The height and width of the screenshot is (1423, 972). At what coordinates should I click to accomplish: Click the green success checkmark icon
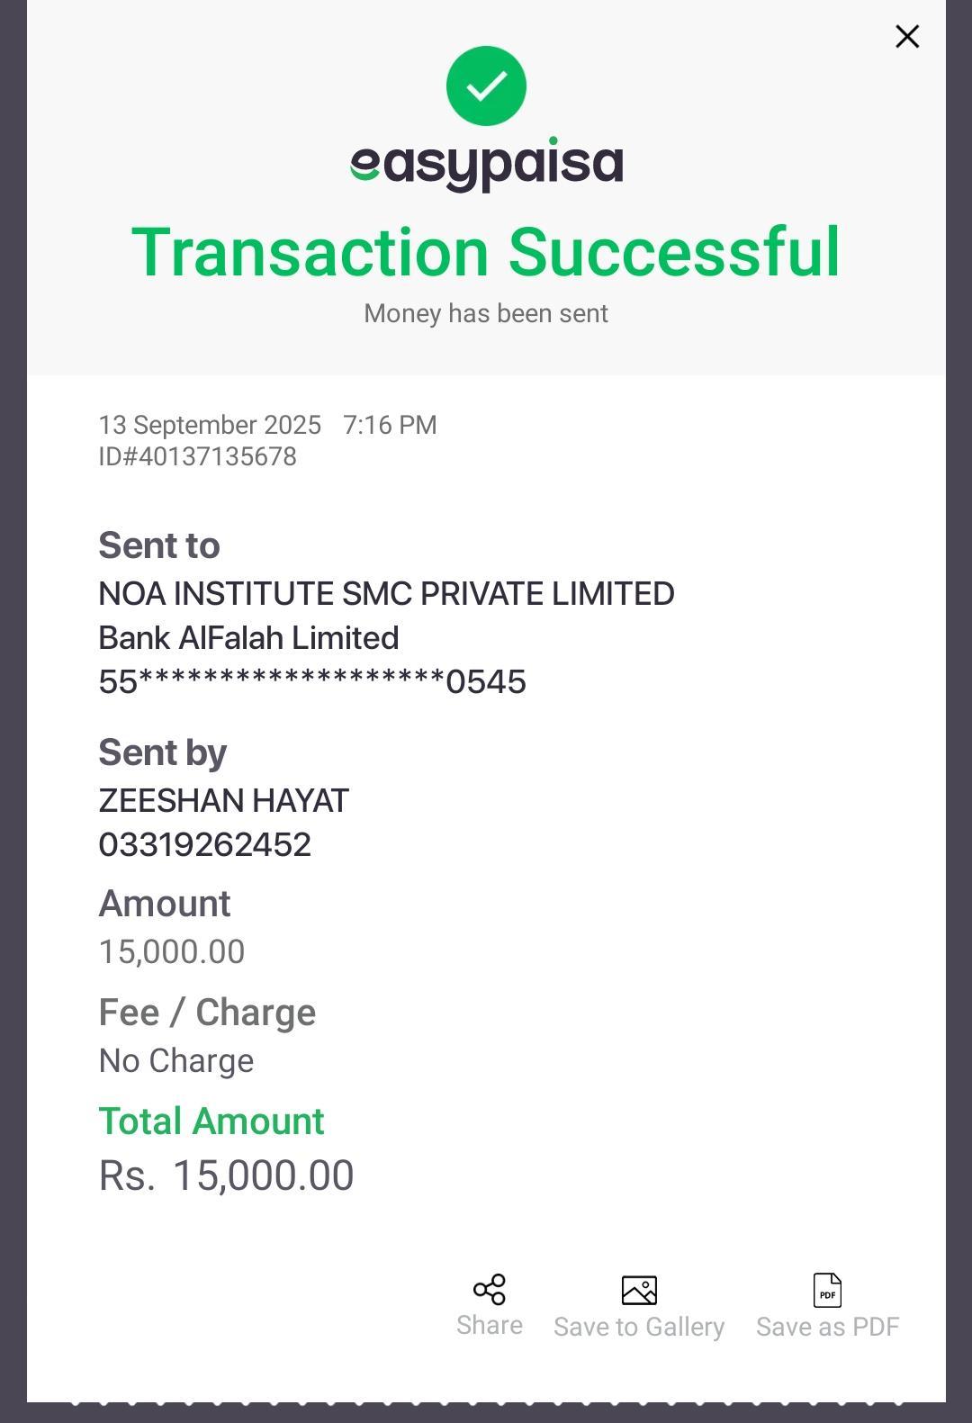point(486,86)
